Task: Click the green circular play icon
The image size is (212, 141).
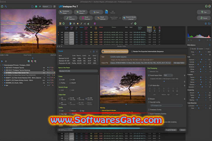Action: pyautogui.click(x=135, y=23)
